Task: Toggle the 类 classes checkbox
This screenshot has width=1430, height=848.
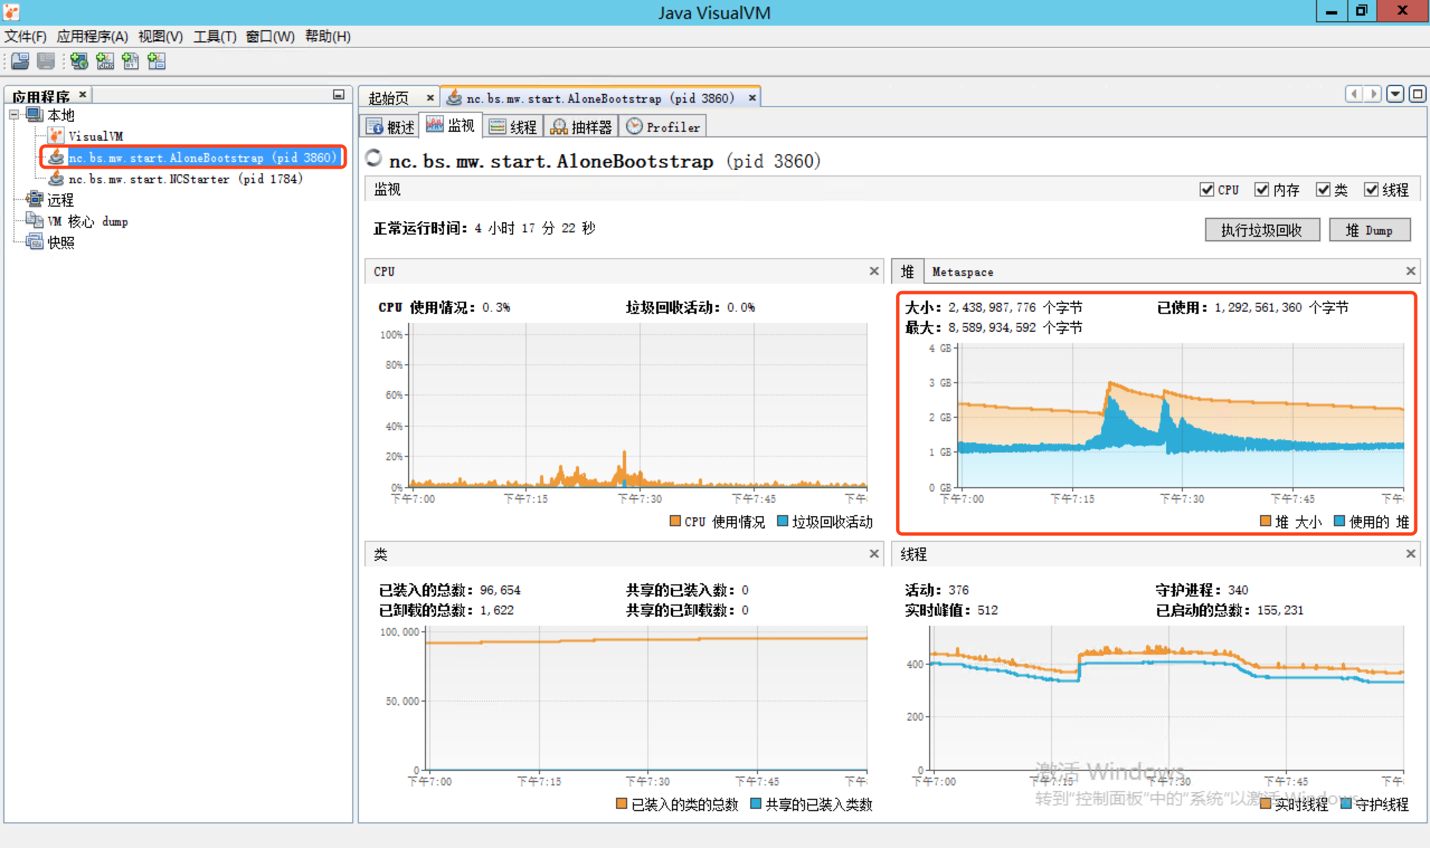Action: point(1323,190)
